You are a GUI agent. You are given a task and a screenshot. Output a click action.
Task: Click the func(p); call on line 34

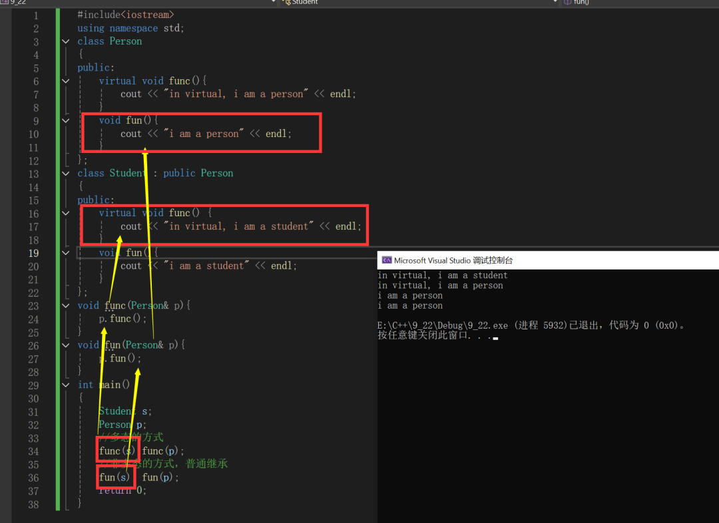163,451
